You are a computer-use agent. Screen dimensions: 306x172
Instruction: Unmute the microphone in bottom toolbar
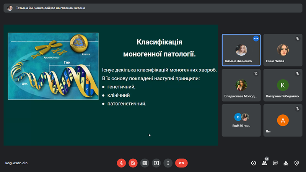point(121,163)
